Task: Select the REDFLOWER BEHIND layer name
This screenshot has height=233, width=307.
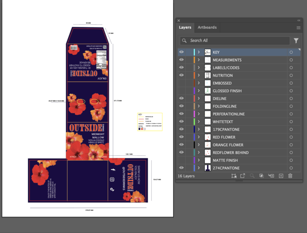Action: (231, 153)
